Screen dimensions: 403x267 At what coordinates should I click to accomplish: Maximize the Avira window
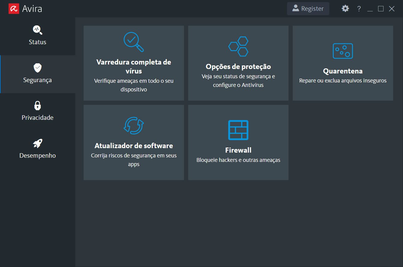[x=381, y=9]
